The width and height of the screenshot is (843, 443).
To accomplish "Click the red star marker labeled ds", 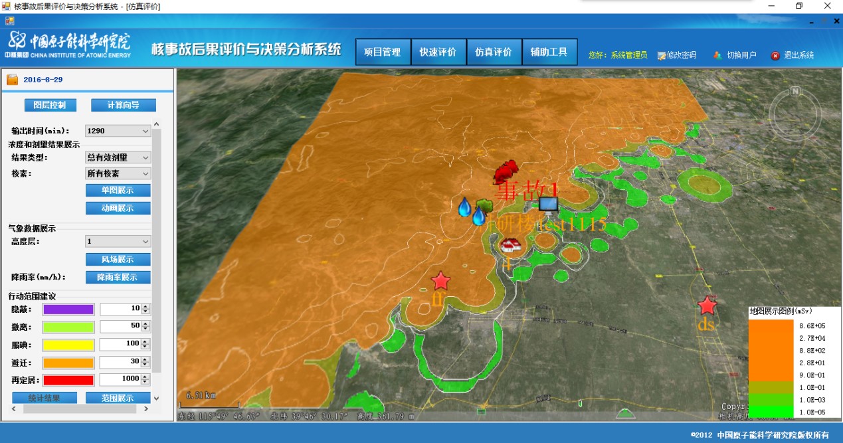I will click(707, 306).
